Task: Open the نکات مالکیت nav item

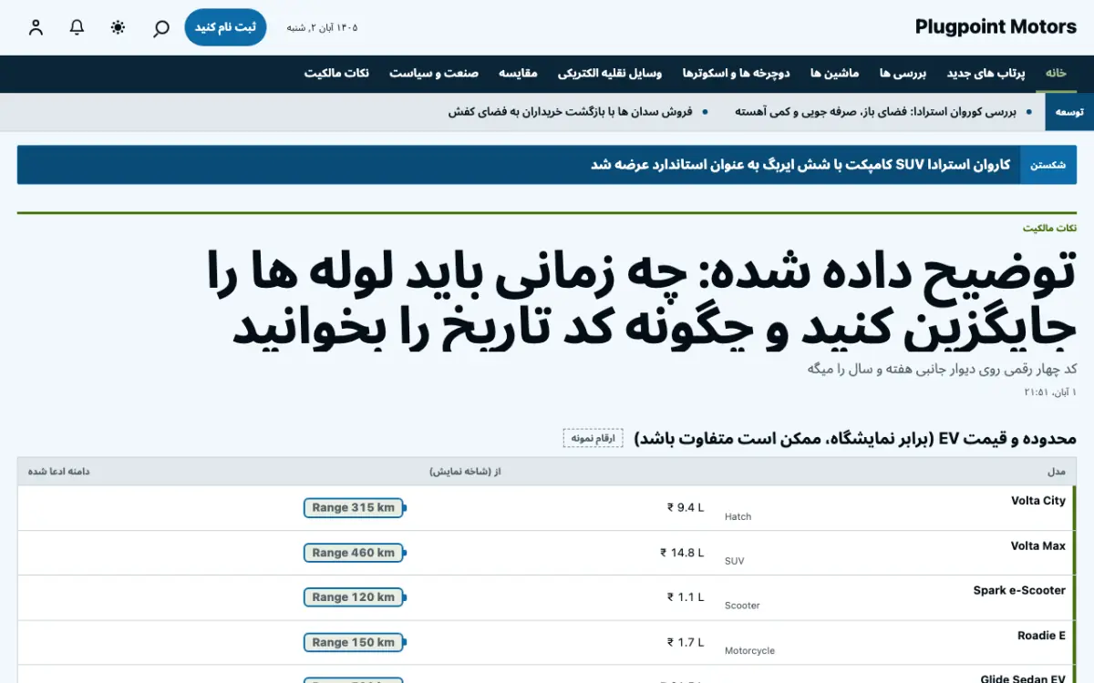Action: coord(336,74)
